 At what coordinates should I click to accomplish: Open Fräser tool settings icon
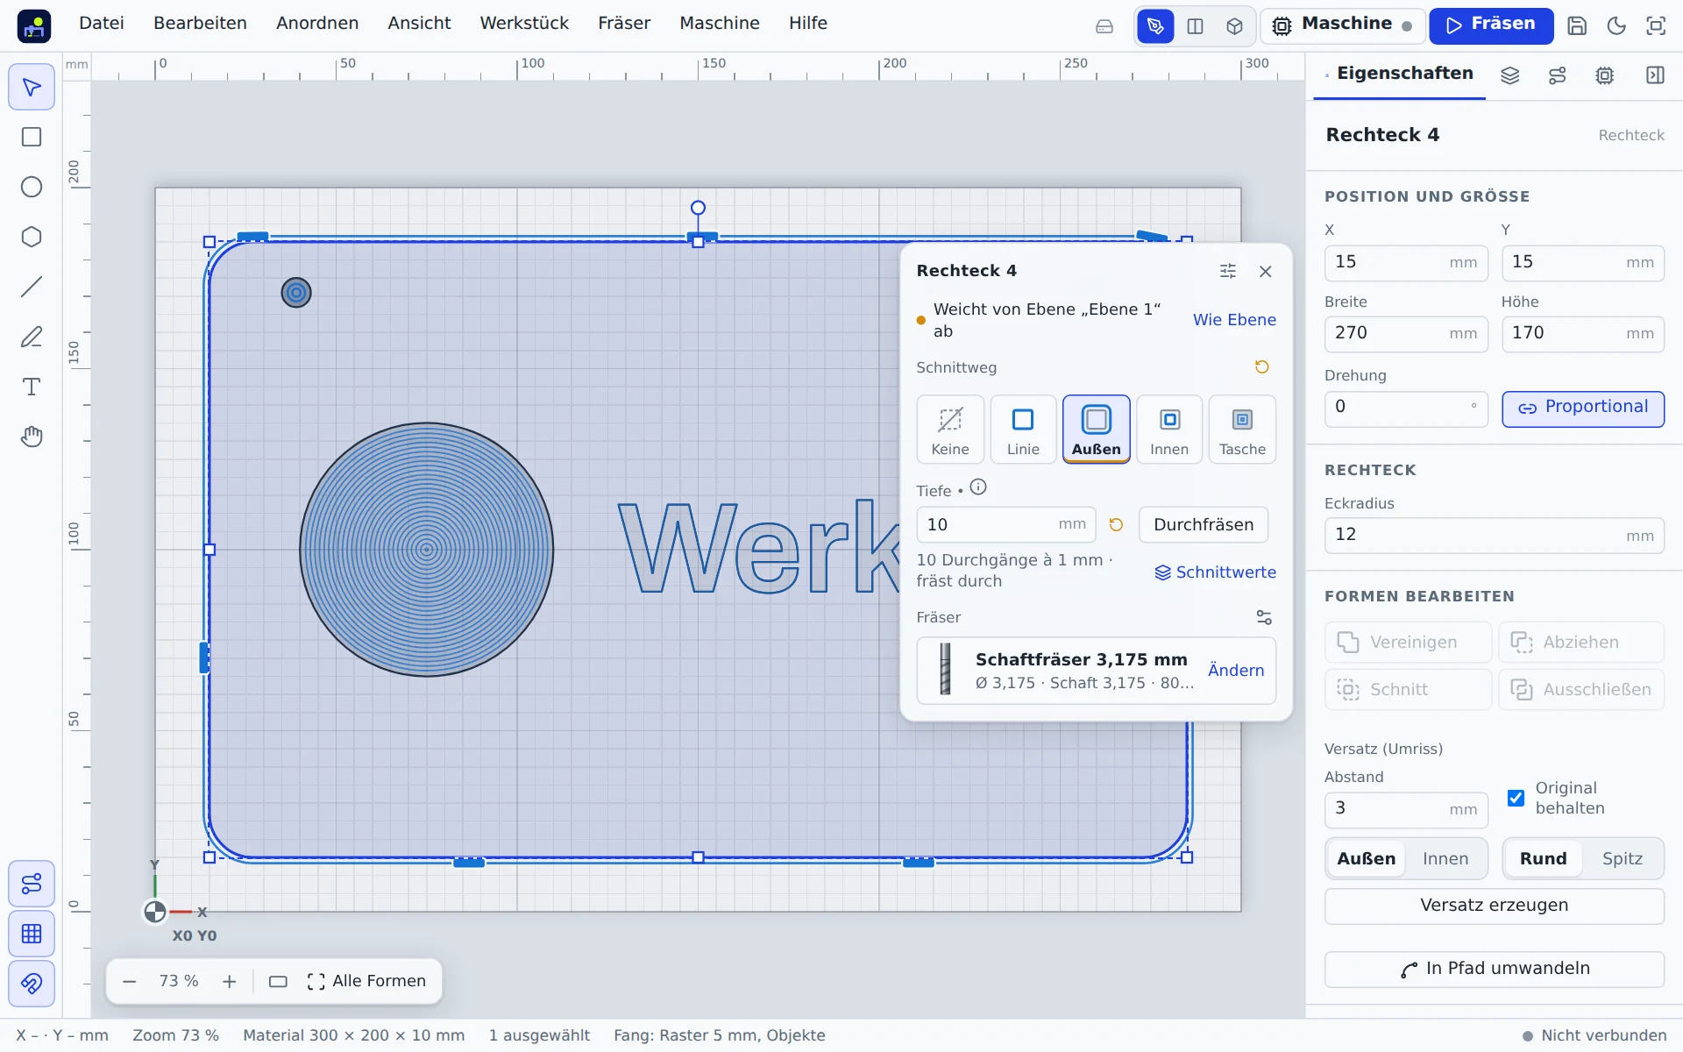tap(1263, 617)
